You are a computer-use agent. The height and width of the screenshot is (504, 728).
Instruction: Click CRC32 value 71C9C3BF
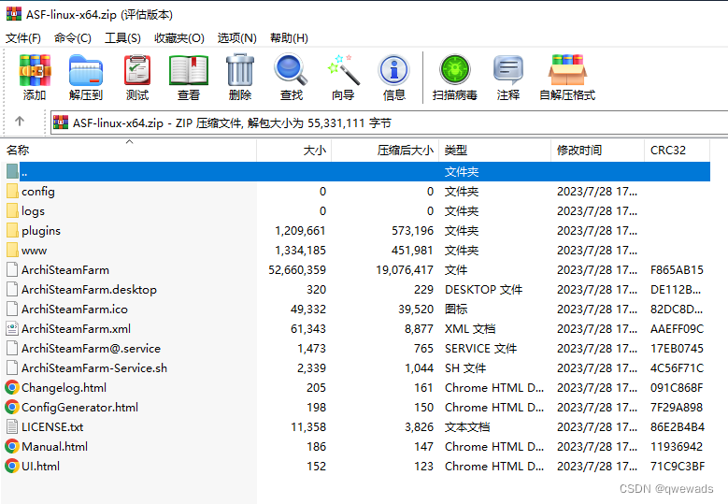pos(678,466)
